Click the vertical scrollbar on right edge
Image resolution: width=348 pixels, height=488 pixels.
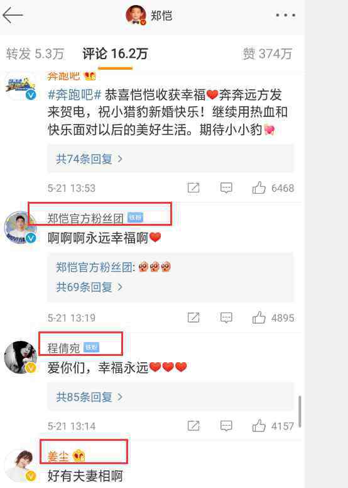(300, 411)
